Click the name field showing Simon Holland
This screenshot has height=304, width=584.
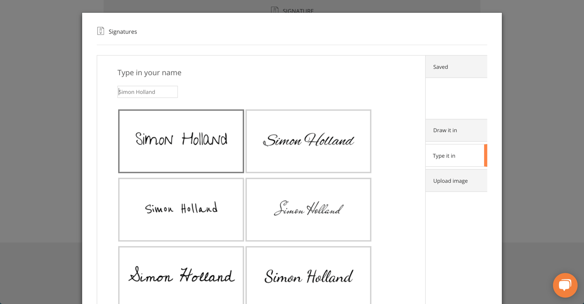point(147,92)
